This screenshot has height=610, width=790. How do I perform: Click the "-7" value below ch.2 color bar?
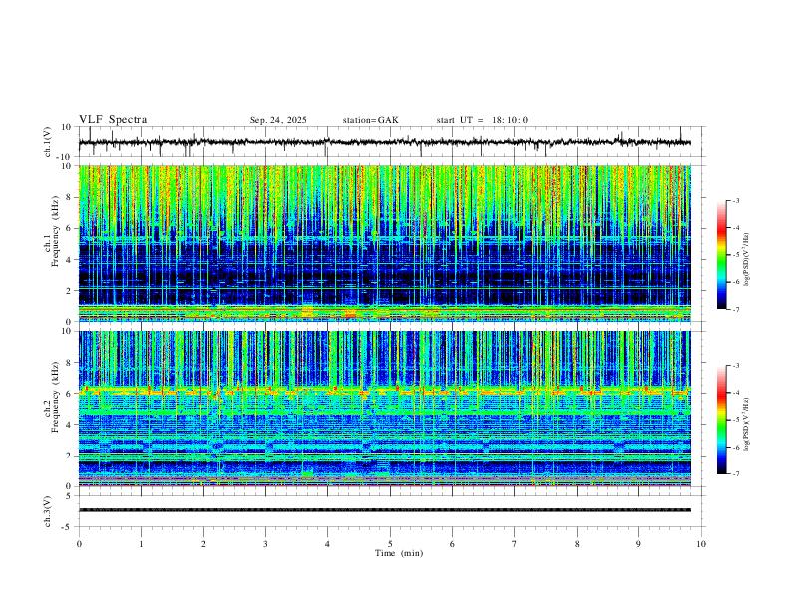point(736,474)
